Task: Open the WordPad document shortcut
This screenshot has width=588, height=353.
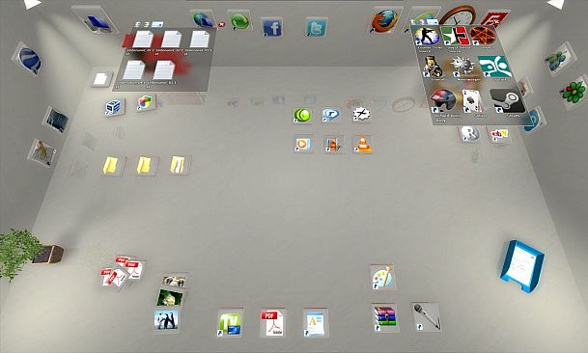Action: (x=316, y=323)
